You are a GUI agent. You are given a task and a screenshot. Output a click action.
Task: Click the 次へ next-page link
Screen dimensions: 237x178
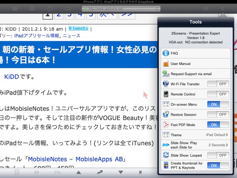(x=107, y=16)
